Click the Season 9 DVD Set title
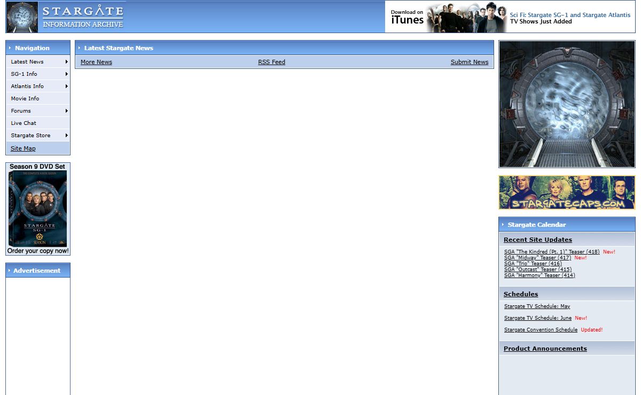The height and width of the screenshot is (395, 641). click(x=37, y=167)
